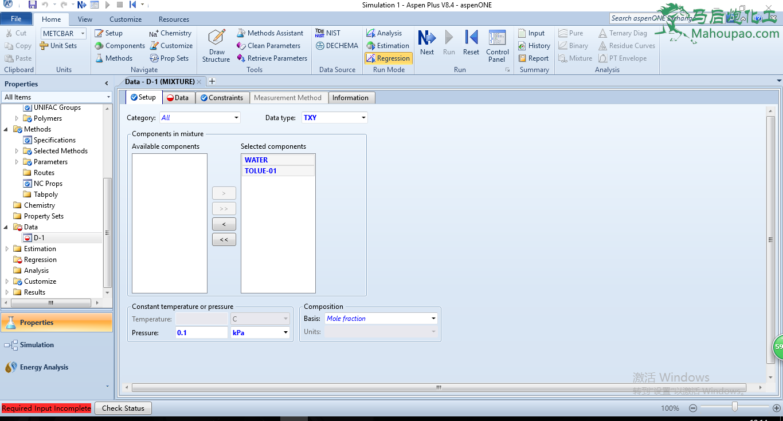
Task: Open Methods Assistant
Action: click(270, 33)
